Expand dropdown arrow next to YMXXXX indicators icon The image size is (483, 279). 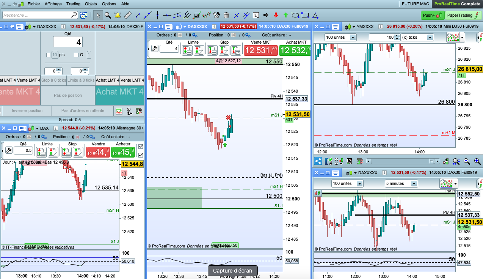463,37
